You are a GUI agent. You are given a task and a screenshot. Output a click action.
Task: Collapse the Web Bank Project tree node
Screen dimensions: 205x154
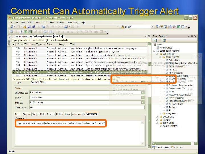click(x=154, y=51)
